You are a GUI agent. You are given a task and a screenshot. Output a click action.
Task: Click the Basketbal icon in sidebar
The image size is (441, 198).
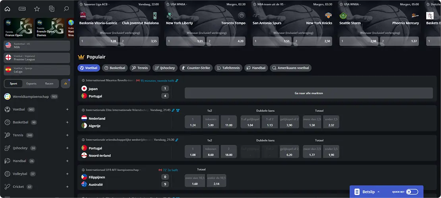point(7,122)
